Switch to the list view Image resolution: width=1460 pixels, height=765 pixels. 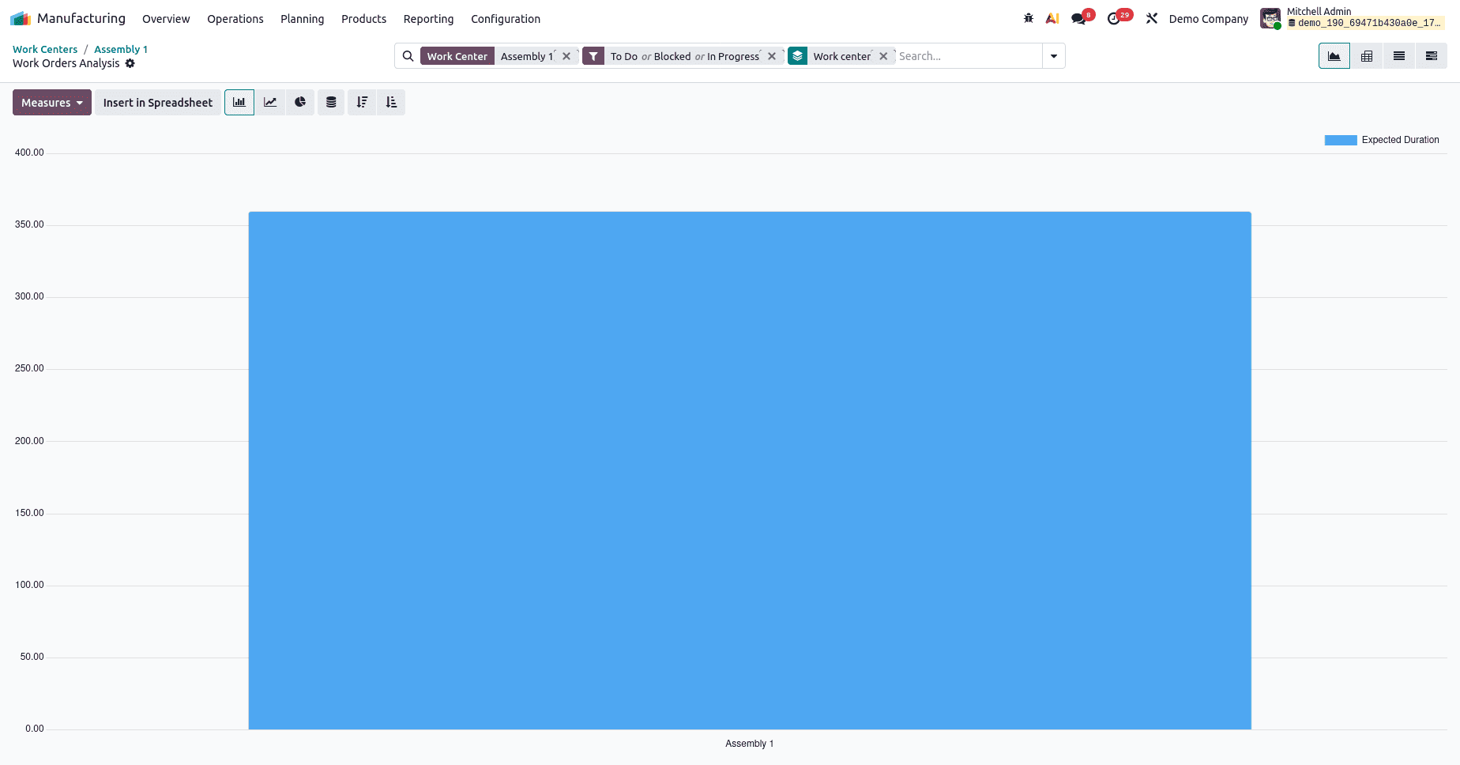coord(1398,56)
